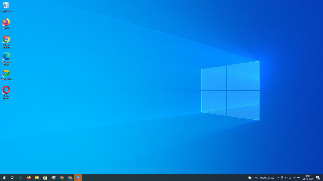Activate Cortana search on the taskbar
The height and width of the screenshot is (181, 323).
click(x=12, y=178)
